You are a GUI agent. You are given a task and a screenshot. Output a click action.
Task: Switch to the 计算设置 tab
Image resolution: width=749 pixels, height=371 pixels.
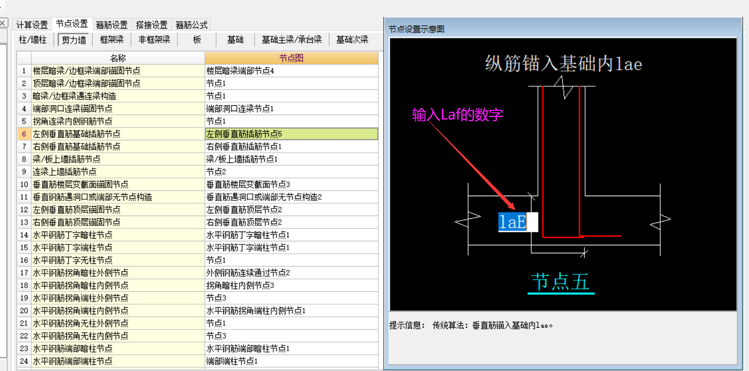click(32, 25)
